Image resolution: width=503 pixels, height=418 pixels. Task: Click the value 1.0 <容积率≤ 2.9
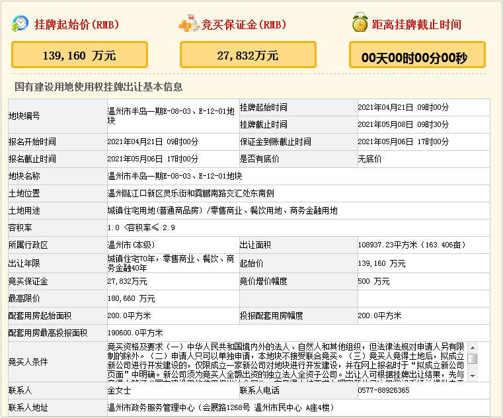tap(141, 228)
